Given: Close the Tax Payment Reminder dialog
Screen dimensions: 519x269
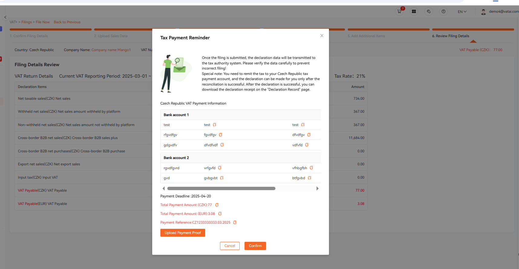Looking at the screenshot, I should tap(322, 36).
